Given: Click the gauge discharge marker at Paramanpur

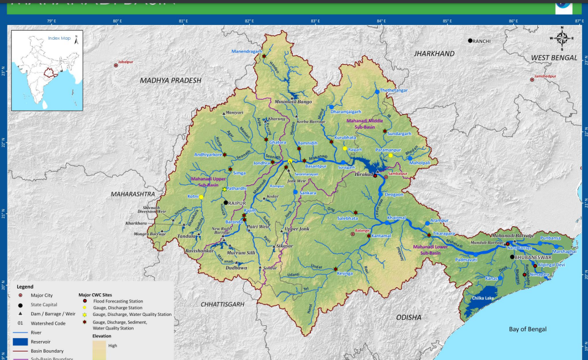Looking at the screenshot, I should point(391,155).
